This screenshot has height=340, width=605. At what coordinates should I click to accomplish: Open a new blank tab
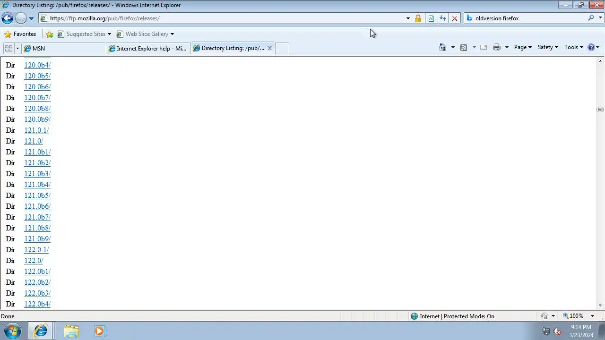tap(282, 48)
